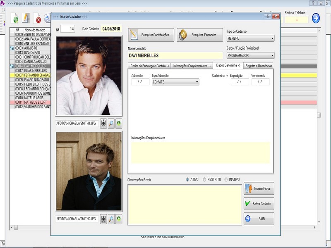
Task: Click the Imprimir Ficha button
Action: click(x=259, y=188)
